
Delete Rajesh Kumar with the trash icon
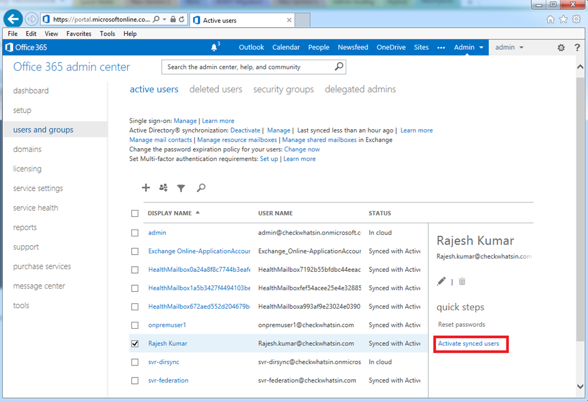(x=462, y=282)
